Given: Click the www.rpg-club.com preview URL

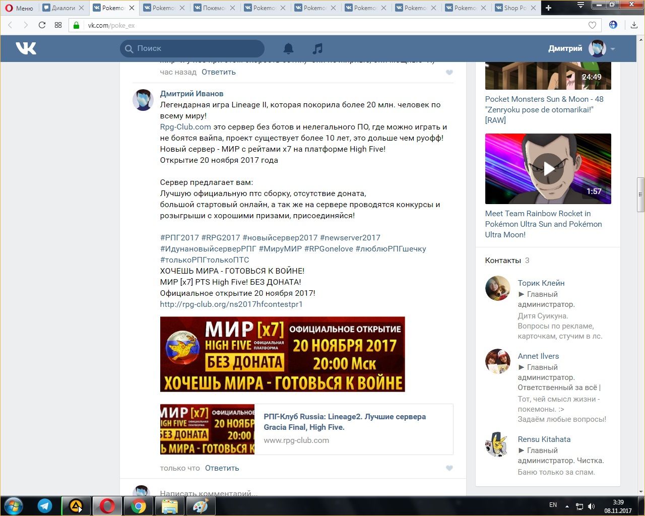Looking at the screenshot, I should [296, 440].
